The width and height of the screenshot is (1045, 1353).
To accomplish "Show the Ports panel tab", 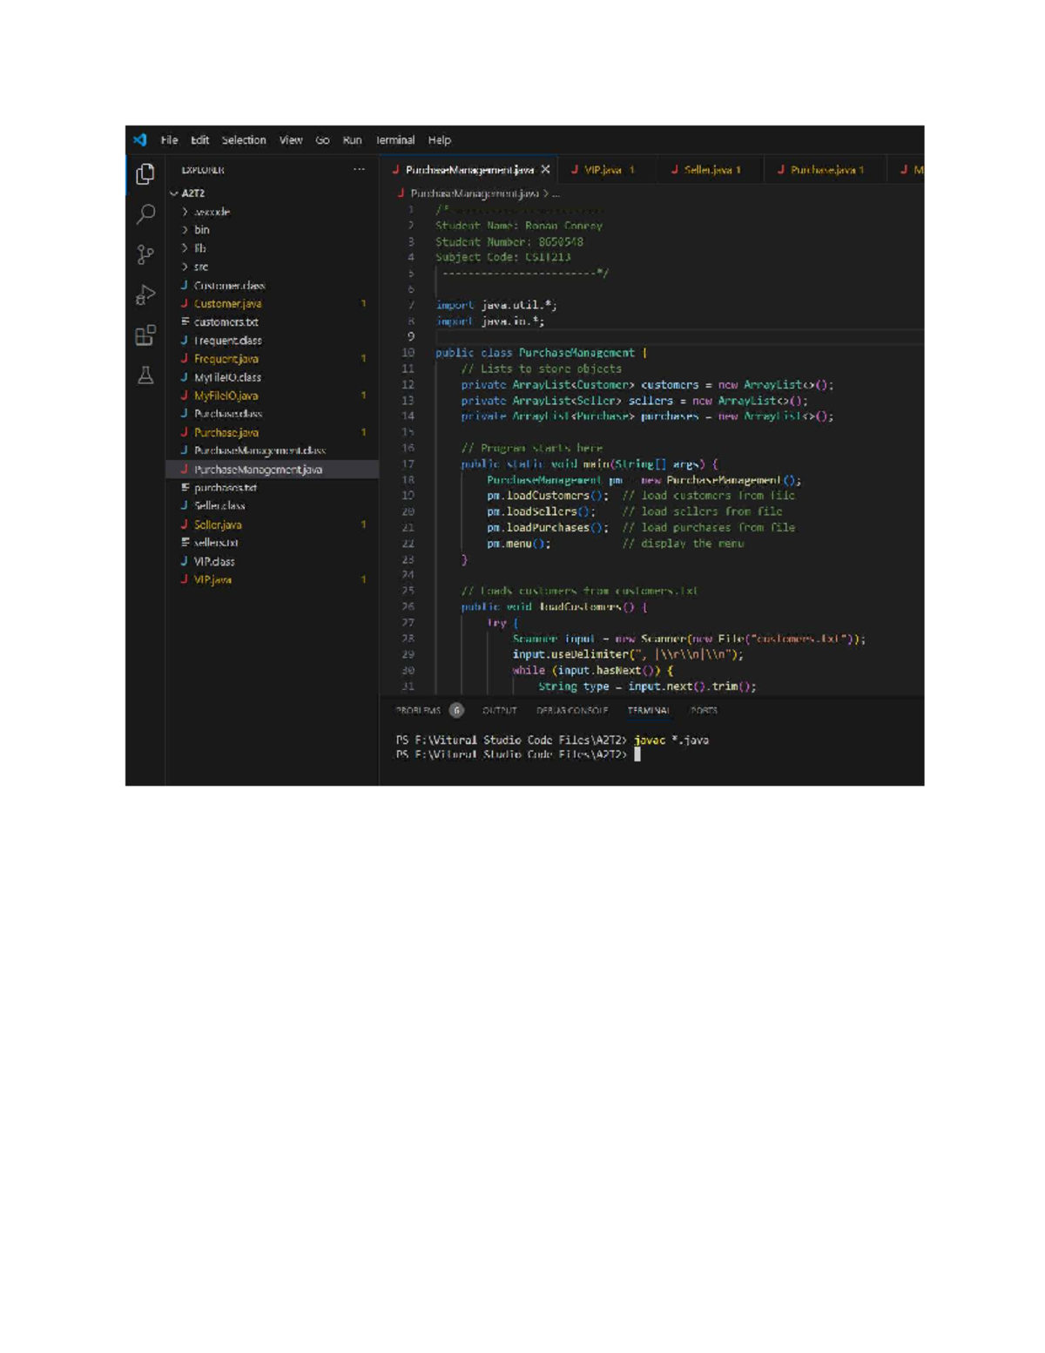I will click(704, 710).
